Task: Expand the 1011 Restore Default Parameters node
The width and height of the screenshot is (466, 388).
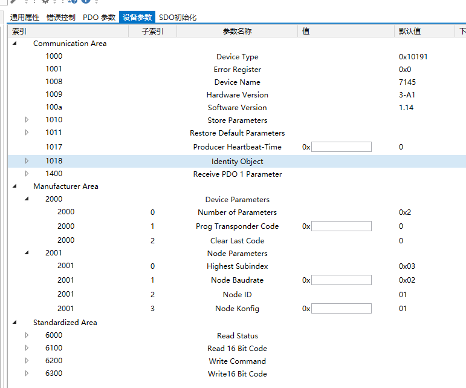Action: [27, 133]
